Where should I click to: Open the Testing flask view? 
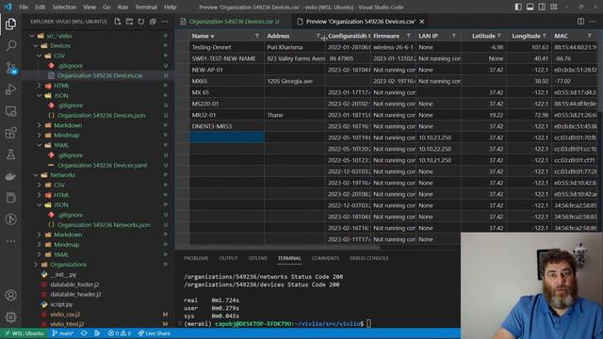[10, 154]
